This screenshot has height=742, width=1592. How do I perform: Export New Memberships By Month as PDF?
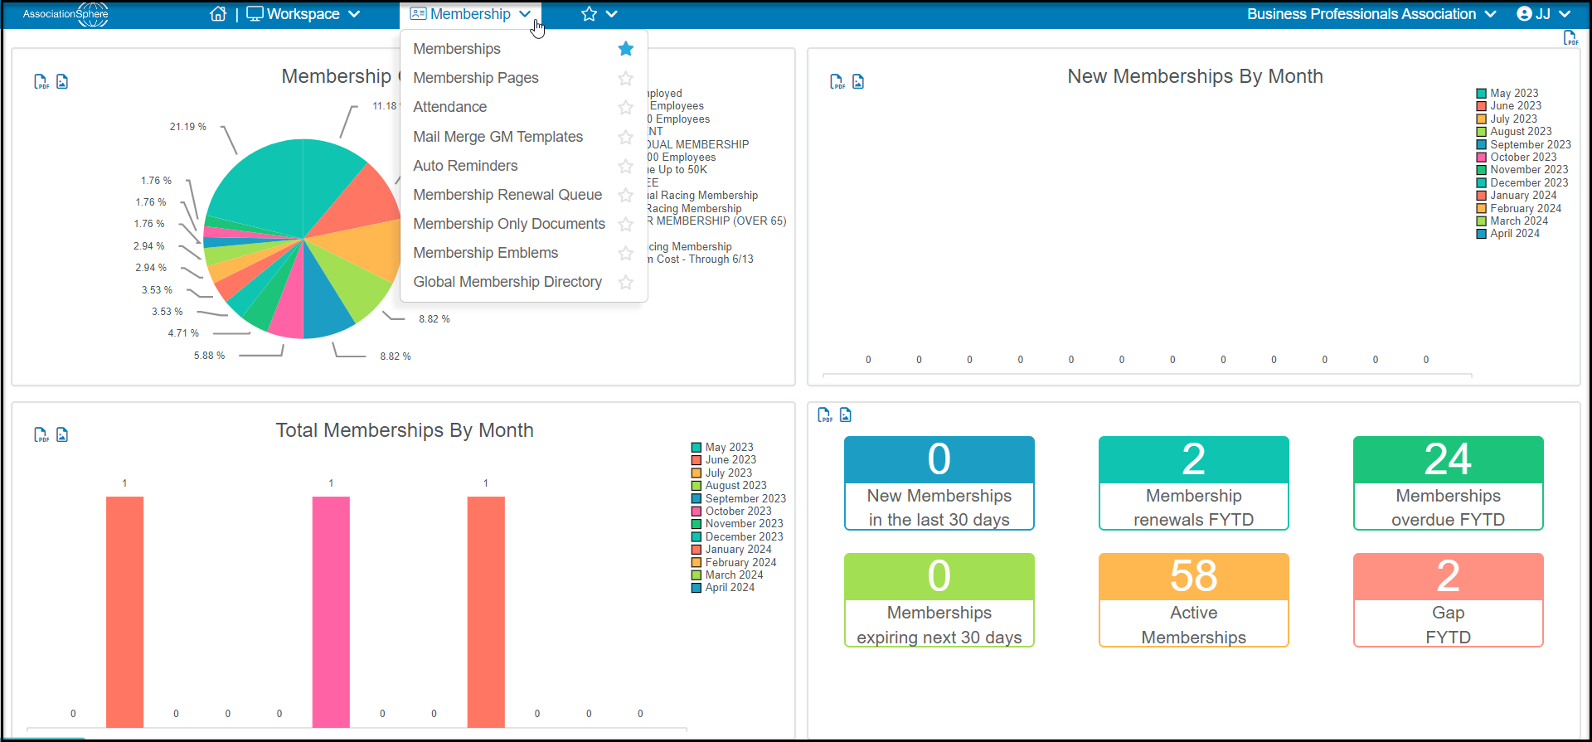[x=837, y=82]
